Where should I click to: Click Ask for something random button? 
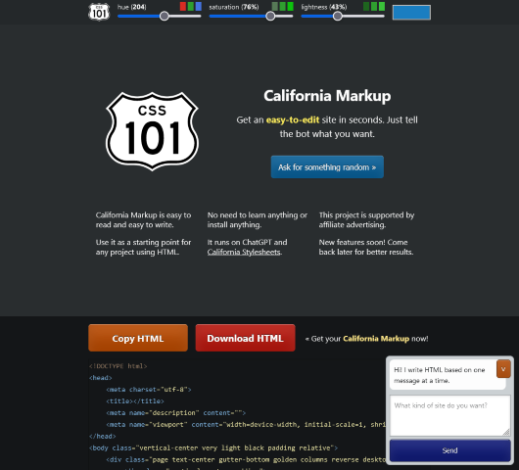[327, 167]
